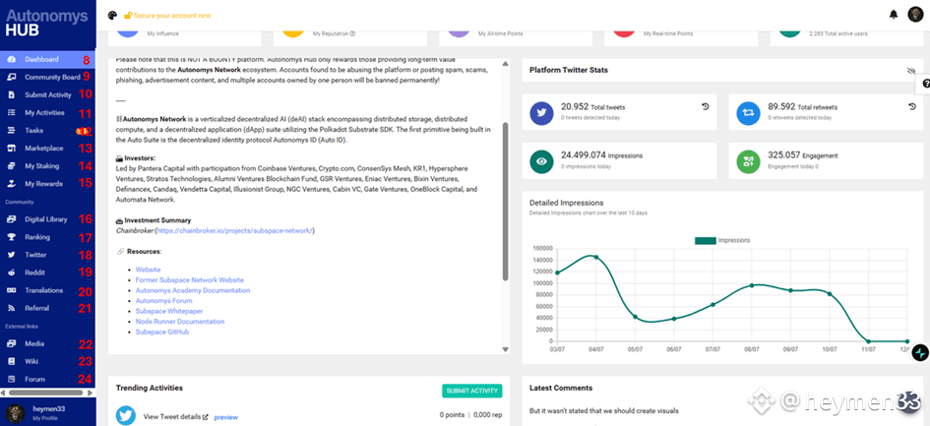
Task: Open Node Runner Documentation link
Action: tap(180, 322)
